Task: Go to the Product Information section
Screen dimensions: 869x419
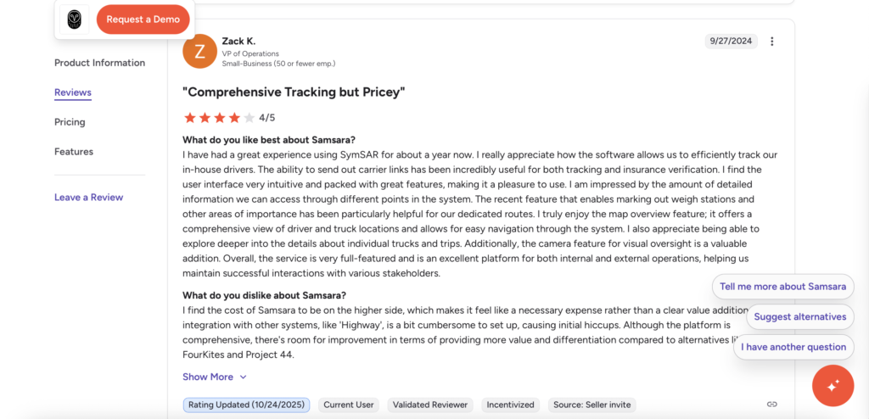Action: pyautogui.click(x=99, y=63)
